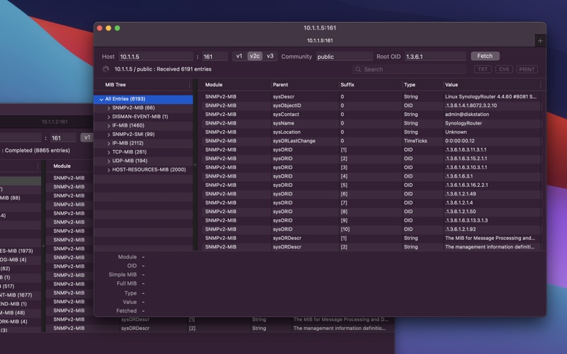Select sysORID row with suffix [1]

click(x=371, y=150)
